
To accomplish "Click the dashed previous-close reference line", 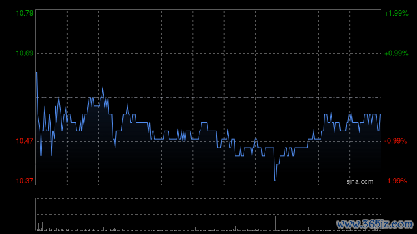I will pos(208,97).
